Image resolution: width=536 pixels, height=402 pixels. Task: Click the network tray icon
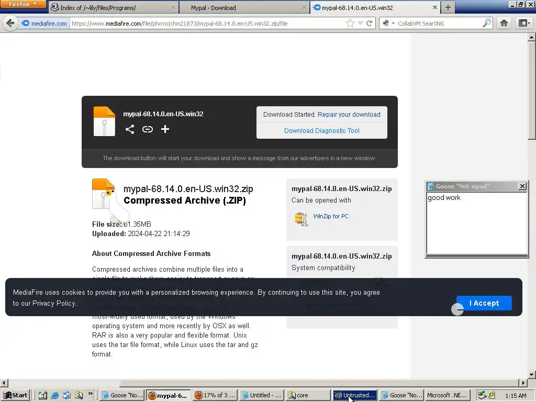tap(482, 395)
